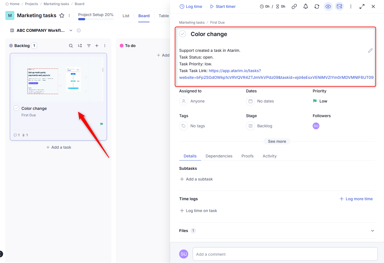Switch to the List view tab
Screen dimensions: 384x263
126,16
